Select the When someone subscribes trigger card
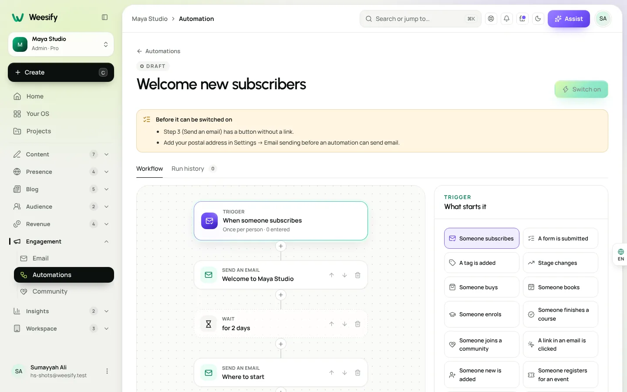This screenshot has height=392, width=627. tap(281, 221)
